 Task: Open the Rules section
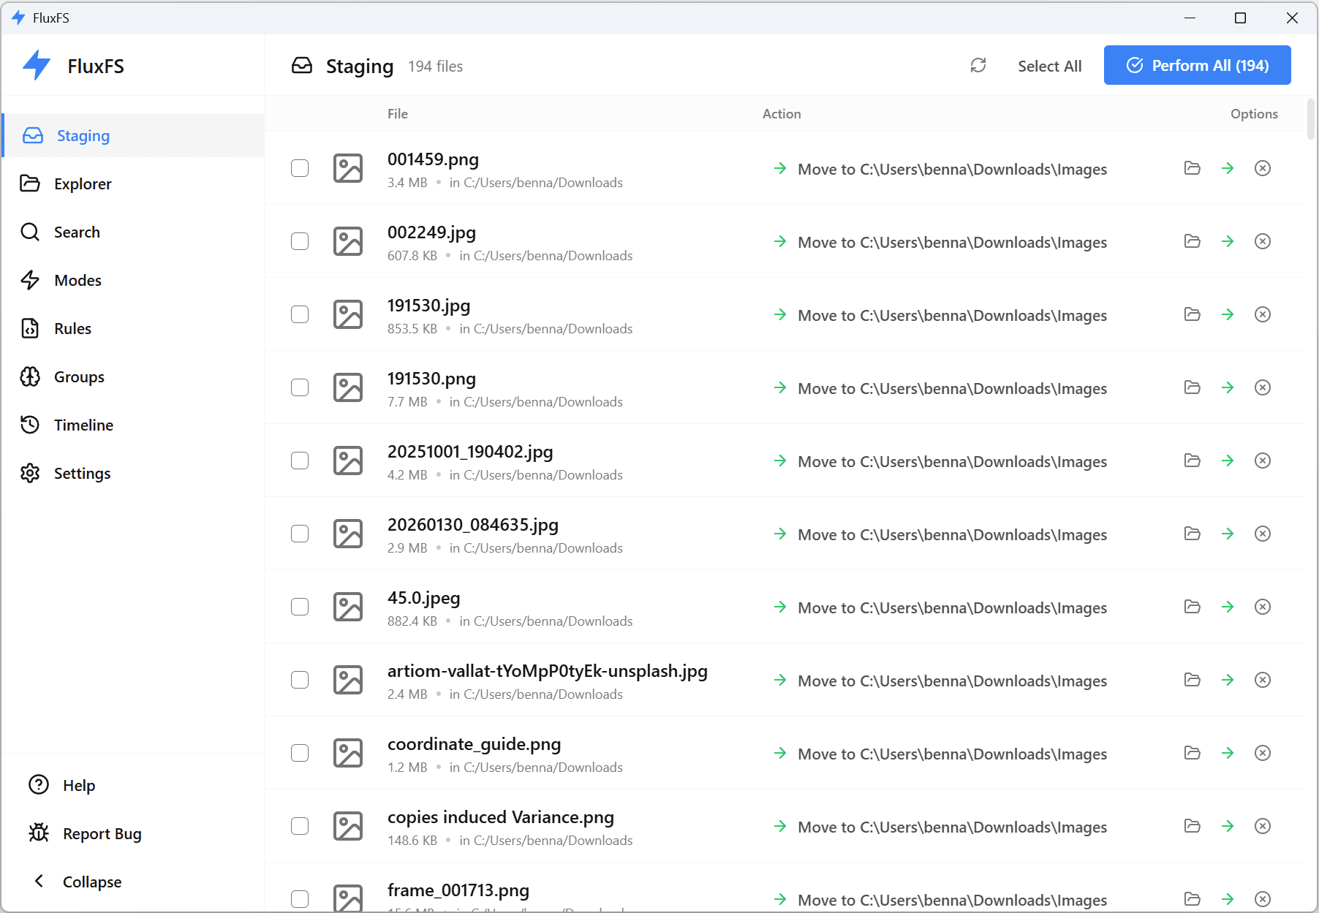coord(72,328)
